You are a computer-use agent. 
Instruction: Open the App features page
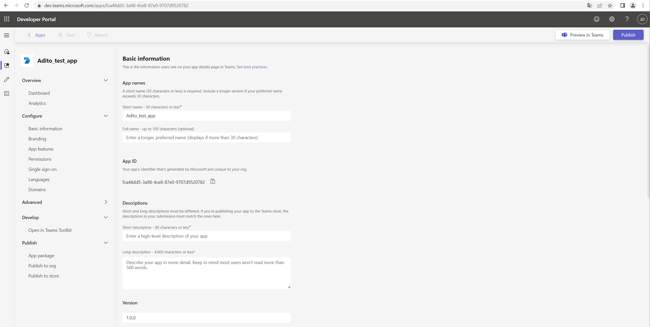tap(41, 149)
